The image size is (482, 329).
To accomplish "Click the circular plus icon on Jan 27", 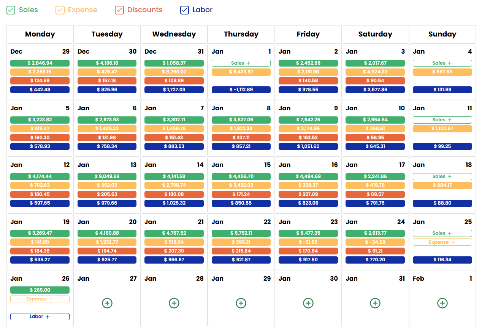I will (x=107, y=303).
